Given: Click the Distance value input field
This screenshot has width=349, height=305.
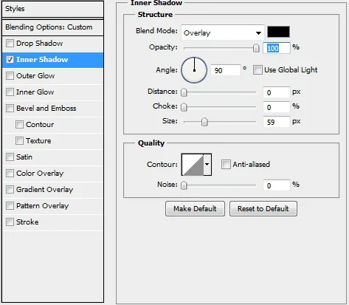Looking at the screenshot, I should [x=277, y=92].
